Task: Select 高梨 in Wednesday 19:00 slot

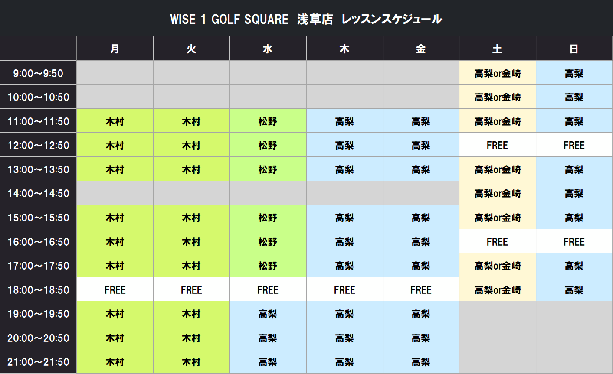Action: [268, 313]
